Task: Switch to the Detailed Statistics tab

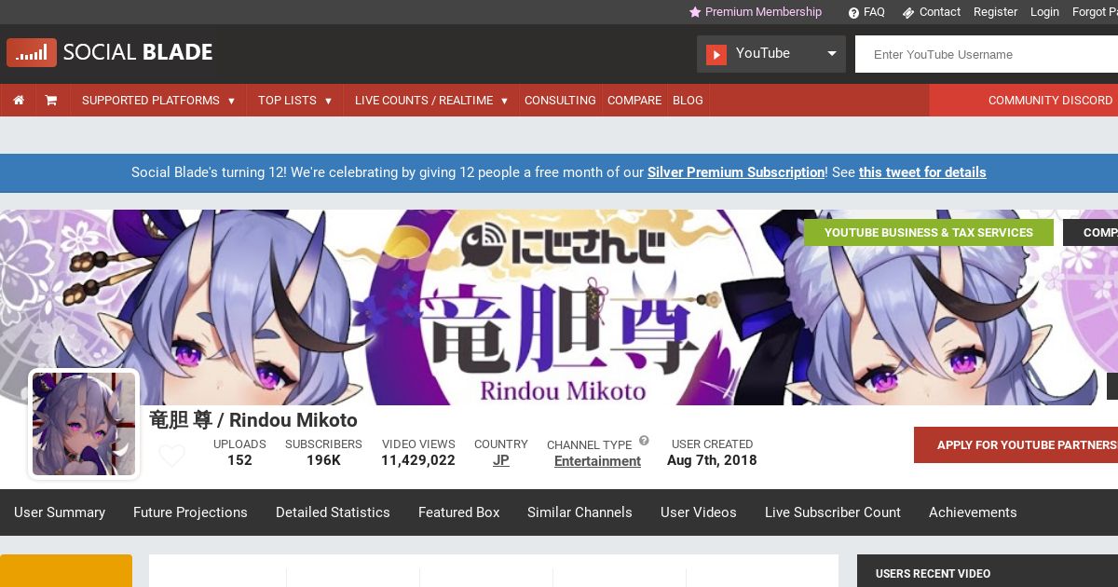Action: (333, 512)
